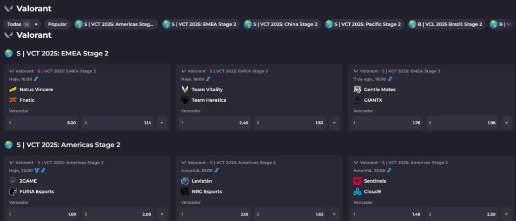Click the Team Heretics logo
The image size is (516, 221).
185,100
